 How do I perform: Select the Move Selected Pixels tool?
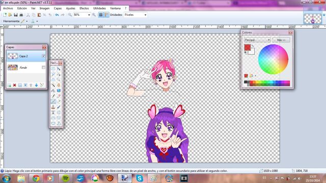(59, 69)
